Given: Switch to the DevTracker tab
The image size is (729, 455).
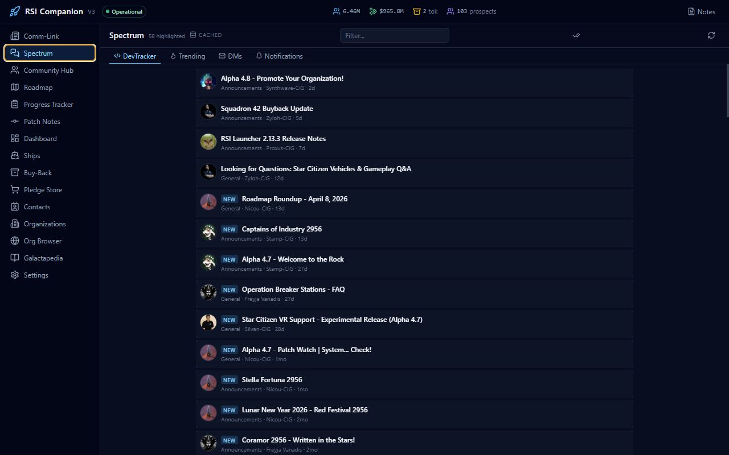Looking at the screenshot, I should click(135, 56).
